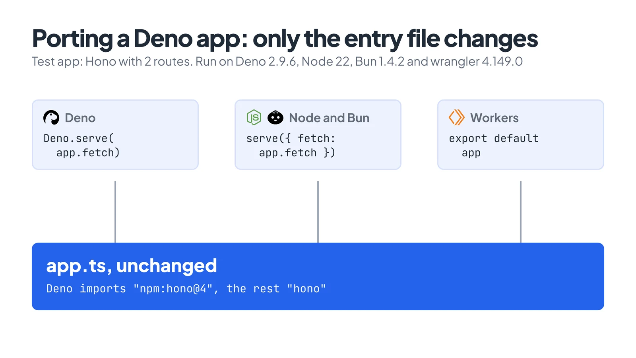Click the orange Workers logo icon

[457, 118]
